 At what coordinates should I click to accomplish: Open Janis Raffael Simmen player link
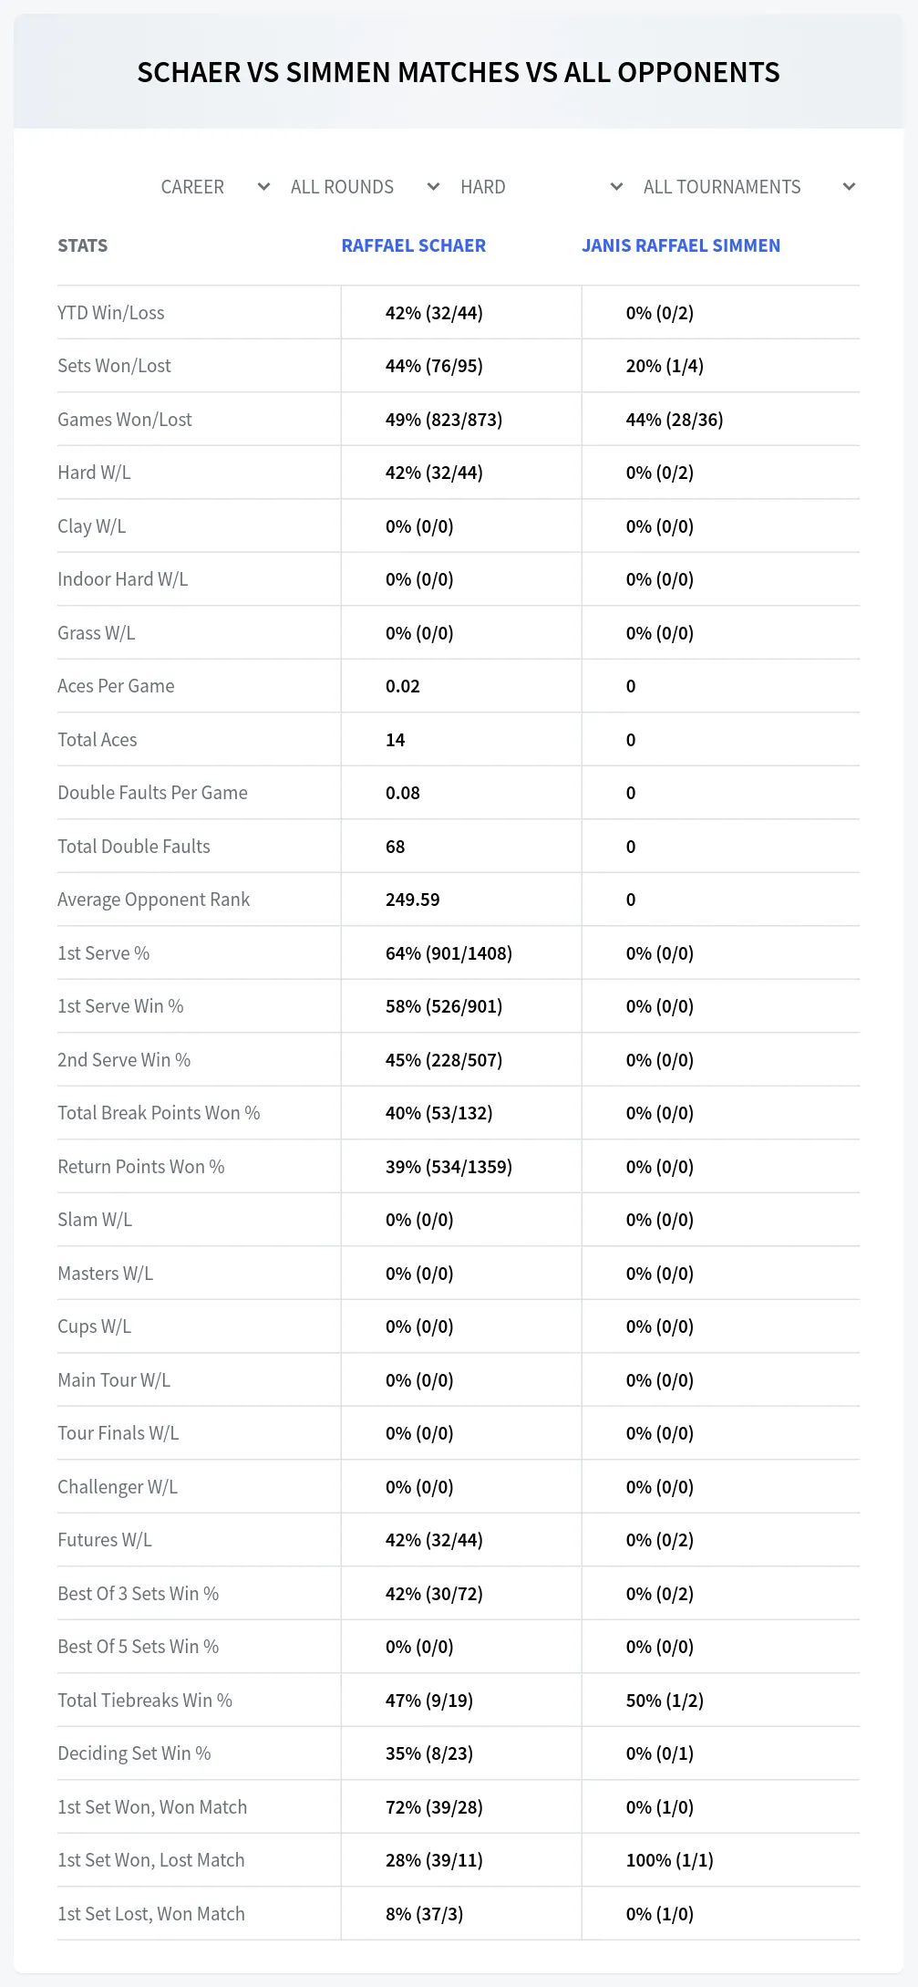point(681,245)
